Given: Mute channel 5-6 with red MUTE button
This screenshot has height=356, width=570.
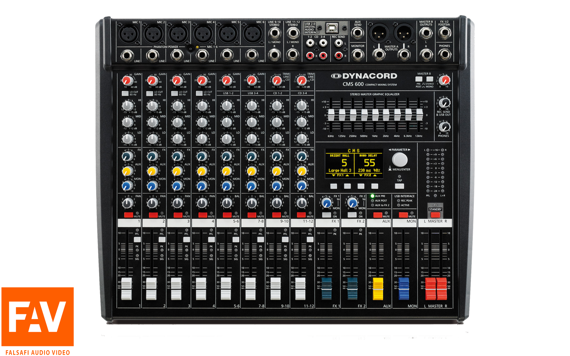Looking at the screenshot, I should coord(227,215).
